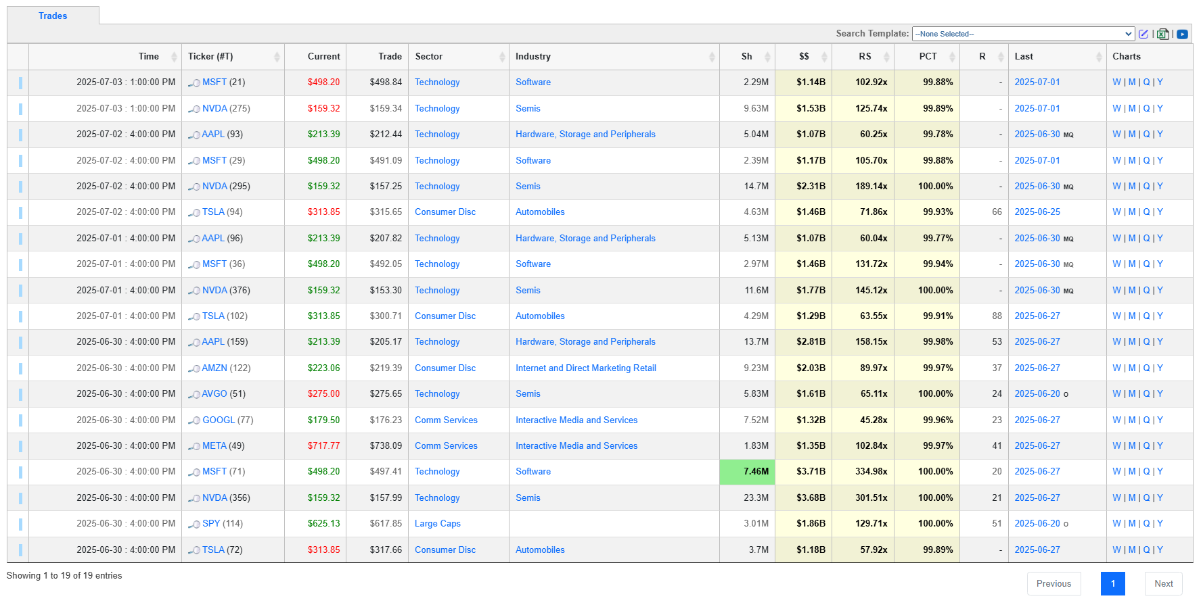Click magnifier icon beside NVDA (356)
The height and width of the screenshot is (609, 1201).
[194, 498]
